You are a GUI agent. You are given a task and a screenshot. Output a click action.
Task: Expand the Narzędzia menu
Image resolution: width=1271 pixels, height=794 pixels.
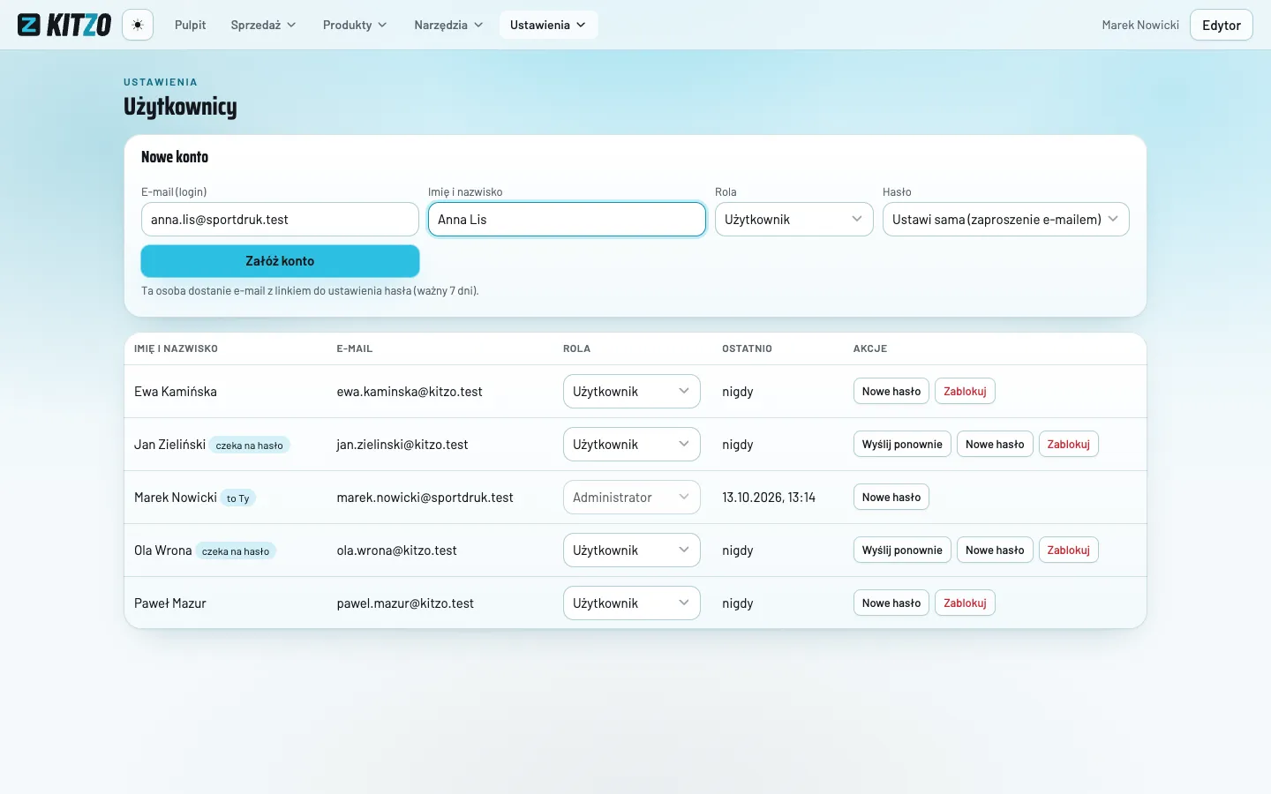pos(448,25)
